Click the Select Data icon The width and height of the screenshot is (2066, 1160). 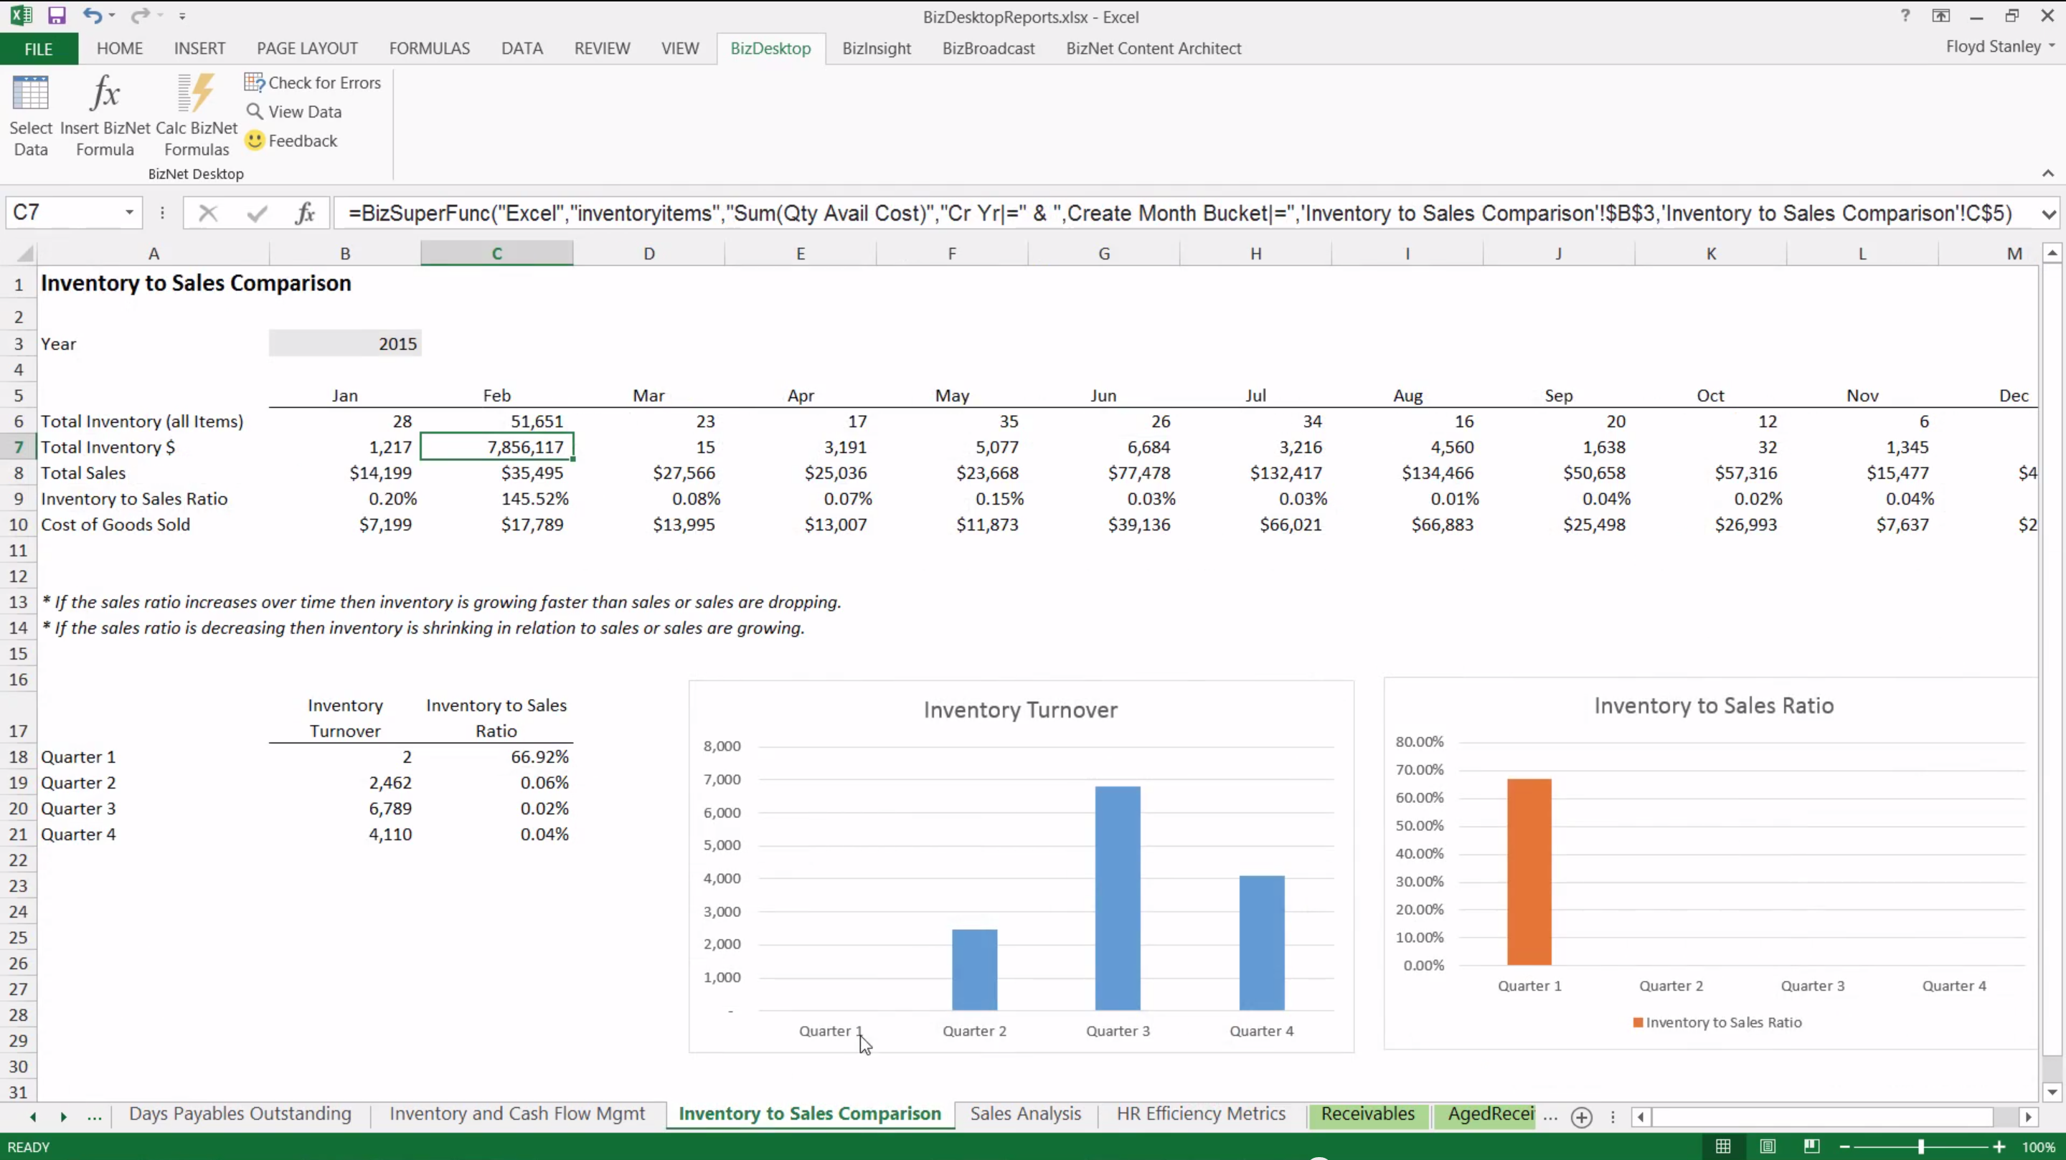click(x=30, y=95)
